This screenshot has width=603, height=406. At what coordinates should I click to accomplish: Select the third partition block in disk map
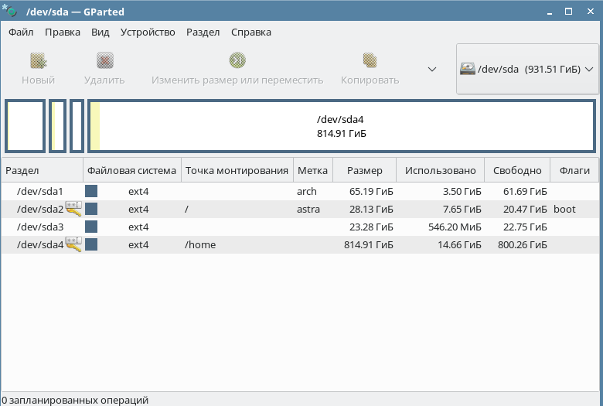(x=77, y=126)
